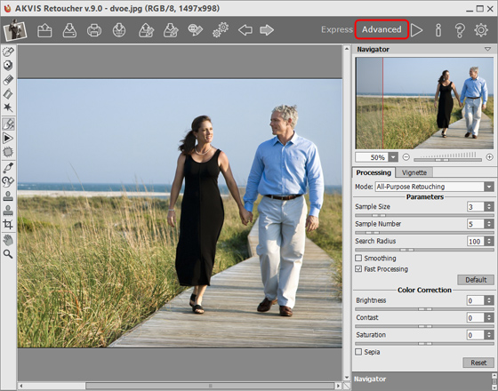Screen dimensions: 498x391
Task: Switch to Express mode
Action: point(337,29)
